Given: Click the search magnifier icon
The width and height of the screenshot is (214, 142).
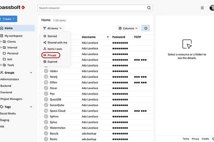Looking at the screenshot, I should tap(149, 8).
